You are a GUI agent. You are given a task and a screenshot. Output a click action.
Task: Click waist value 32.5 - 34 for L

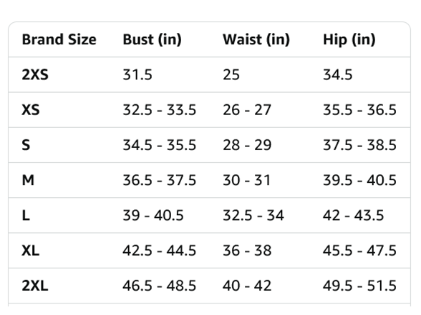point(253,216)
